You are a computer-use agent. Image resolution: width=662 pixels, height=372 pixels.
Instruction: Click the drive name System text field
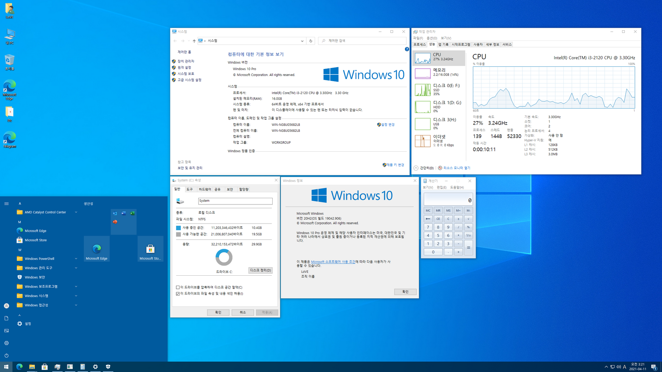pos(235,201)
